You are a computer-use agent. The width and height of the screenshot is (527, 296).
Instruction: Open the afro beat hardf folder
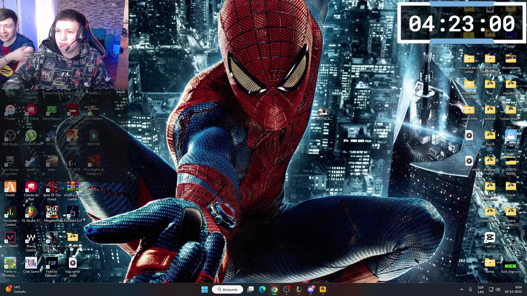point(490,166)
